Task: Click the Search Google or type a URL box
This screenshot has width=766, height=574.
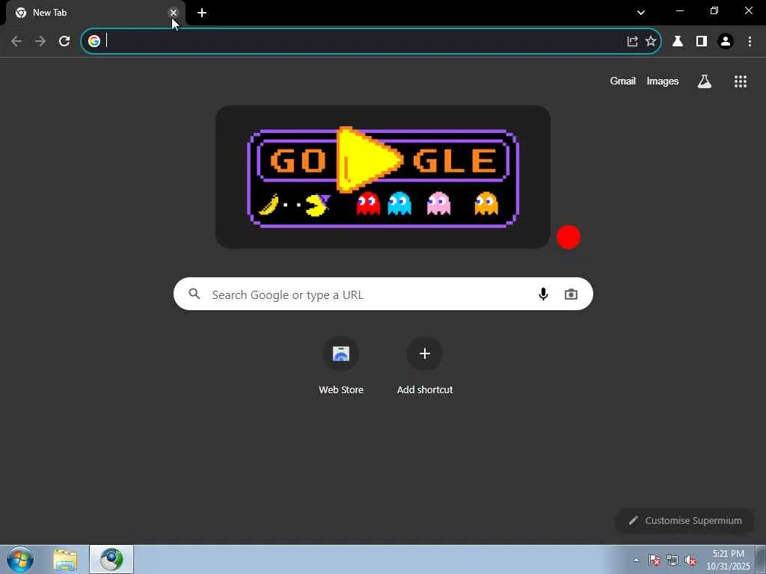Action: coord(383,294)
